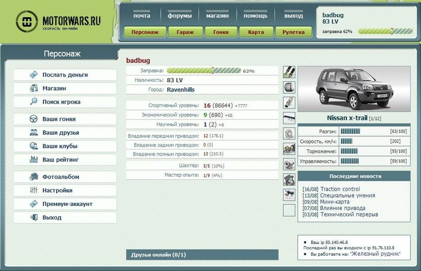Click the badbug username in header box
The height and width of the screenshot is (271, 421).
[333, 15]
